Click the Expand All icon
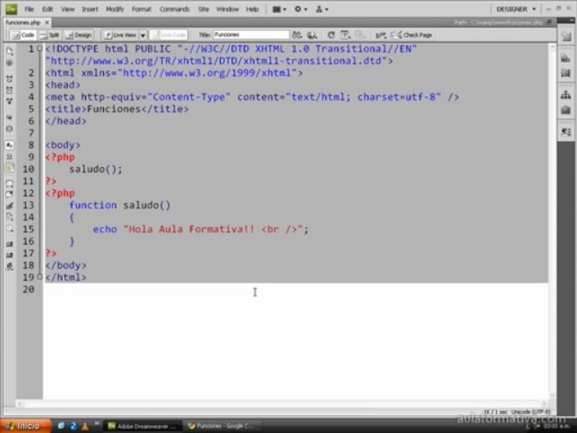This screenshot has width=577, height=433. coord(10,101)
